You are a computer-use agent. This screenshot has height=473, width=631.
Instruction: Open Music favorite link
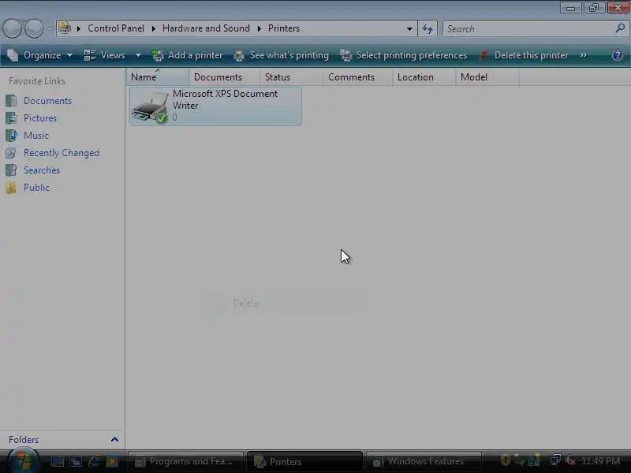pyautogui.click(x=36, y=136)
